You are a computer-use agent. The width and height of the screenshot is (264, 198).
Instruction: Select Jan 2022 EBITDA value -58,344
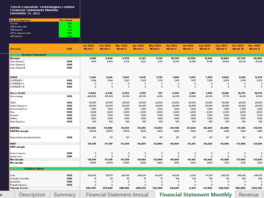coord(91,128)
